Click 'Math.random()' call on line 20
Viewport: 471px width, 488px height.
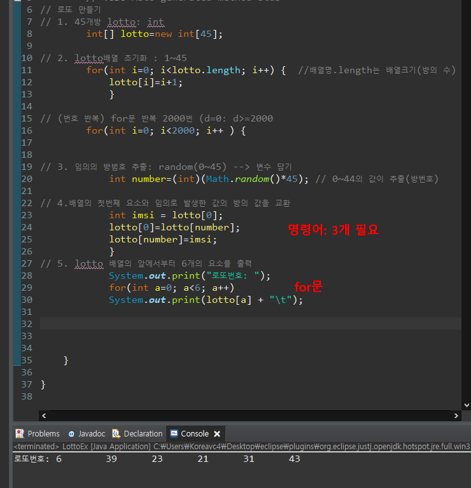coord(243,179)
